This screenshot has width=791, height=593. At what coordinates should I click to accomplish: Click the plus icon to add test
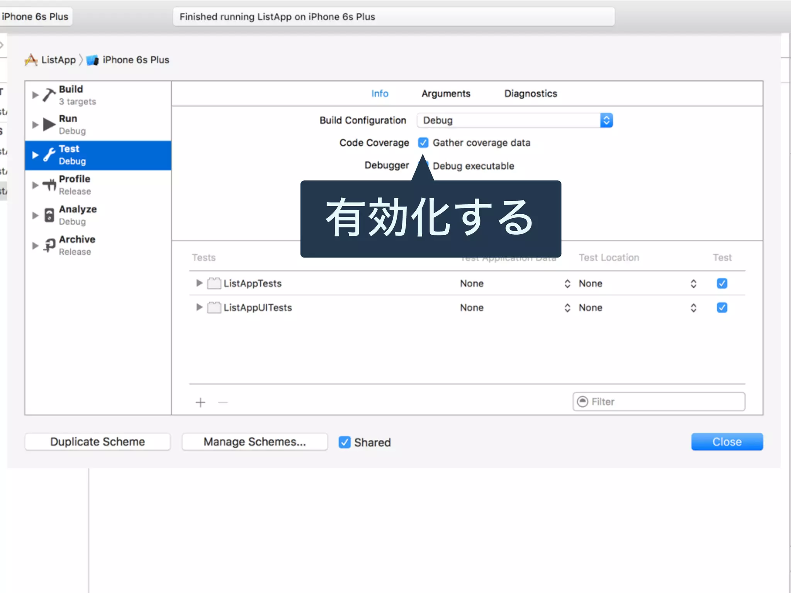[200, 403]
